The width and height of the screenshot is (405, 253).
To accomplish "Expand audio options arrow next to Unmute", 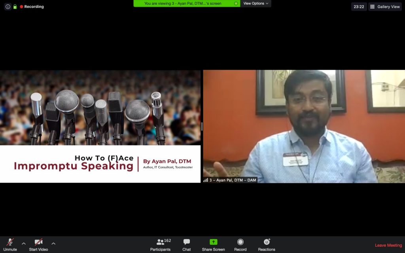I will (x=24, y=244).
